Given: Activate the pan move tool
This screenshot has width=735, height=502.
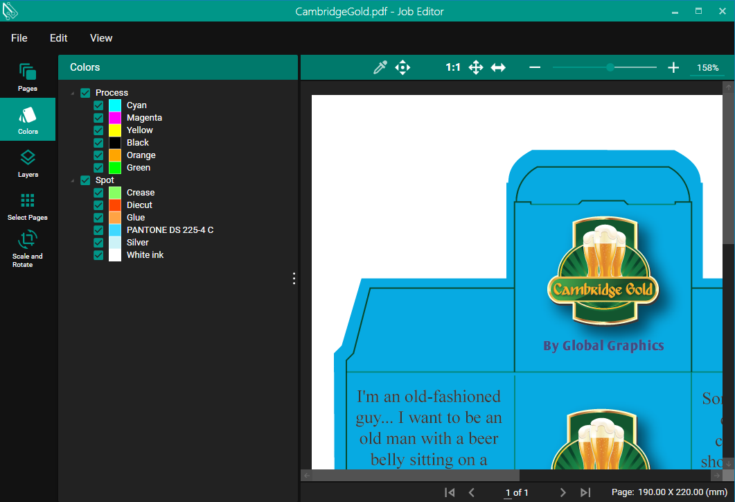Looking at the screenshot, I should coord(402,67).
